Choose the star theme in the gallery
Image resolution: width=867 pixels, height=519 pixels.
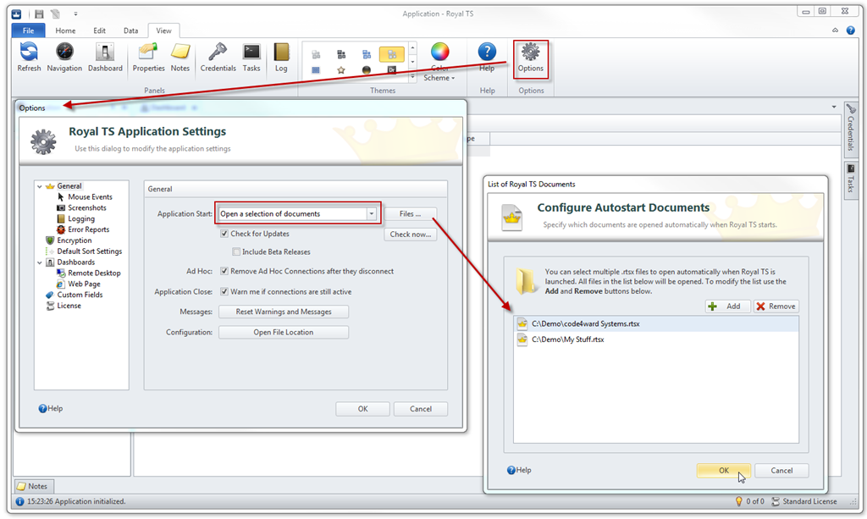tap(341, 70)
